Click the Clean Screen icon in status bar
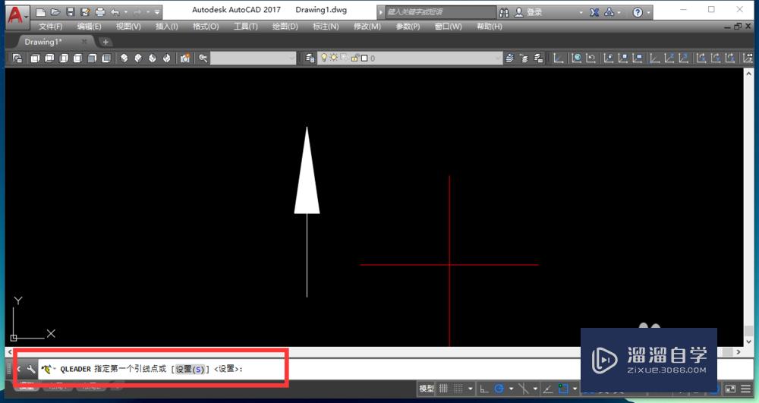 (x=730, y=389)
